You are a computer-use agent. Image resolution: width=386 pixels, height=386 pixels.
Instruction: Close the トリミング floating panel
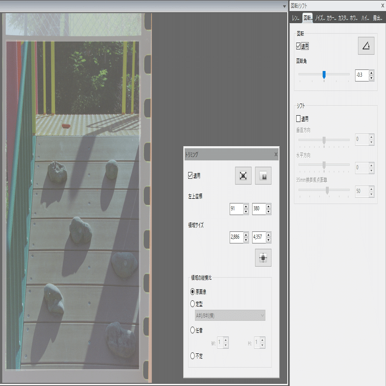[x=276, y=155]
